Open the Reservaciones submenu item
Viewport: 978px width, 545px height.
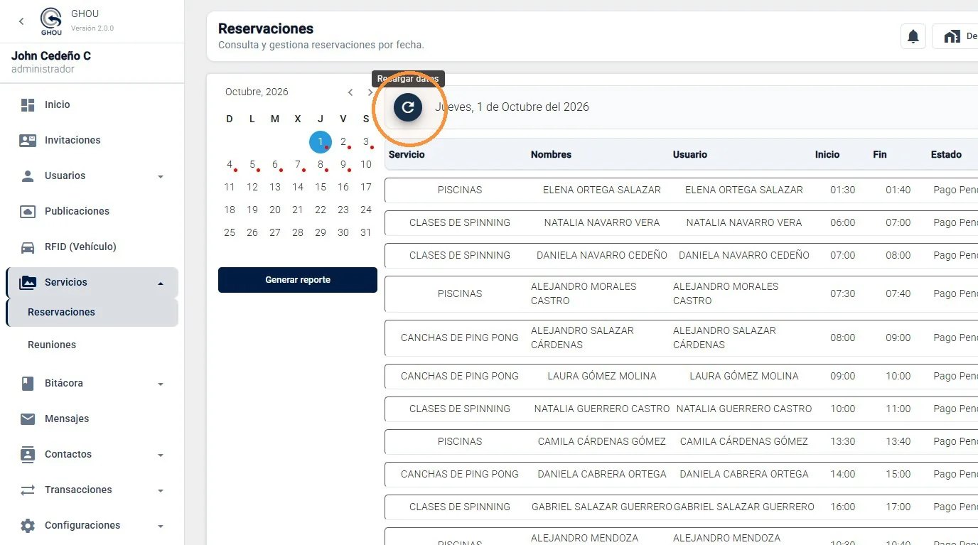pyautogui.click(x=92, y=313)
